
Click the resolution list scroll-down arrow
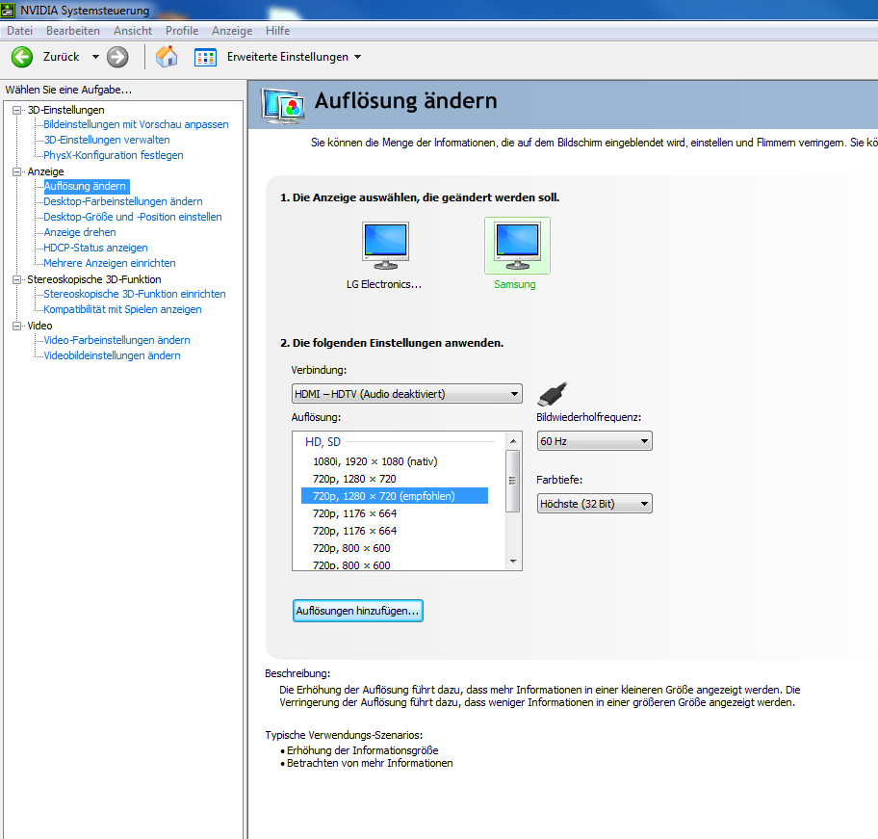513,562
